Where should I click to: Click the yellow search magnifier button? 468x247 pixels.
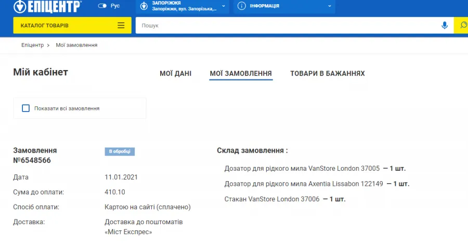pyautogui.click(x=461, y=25)
